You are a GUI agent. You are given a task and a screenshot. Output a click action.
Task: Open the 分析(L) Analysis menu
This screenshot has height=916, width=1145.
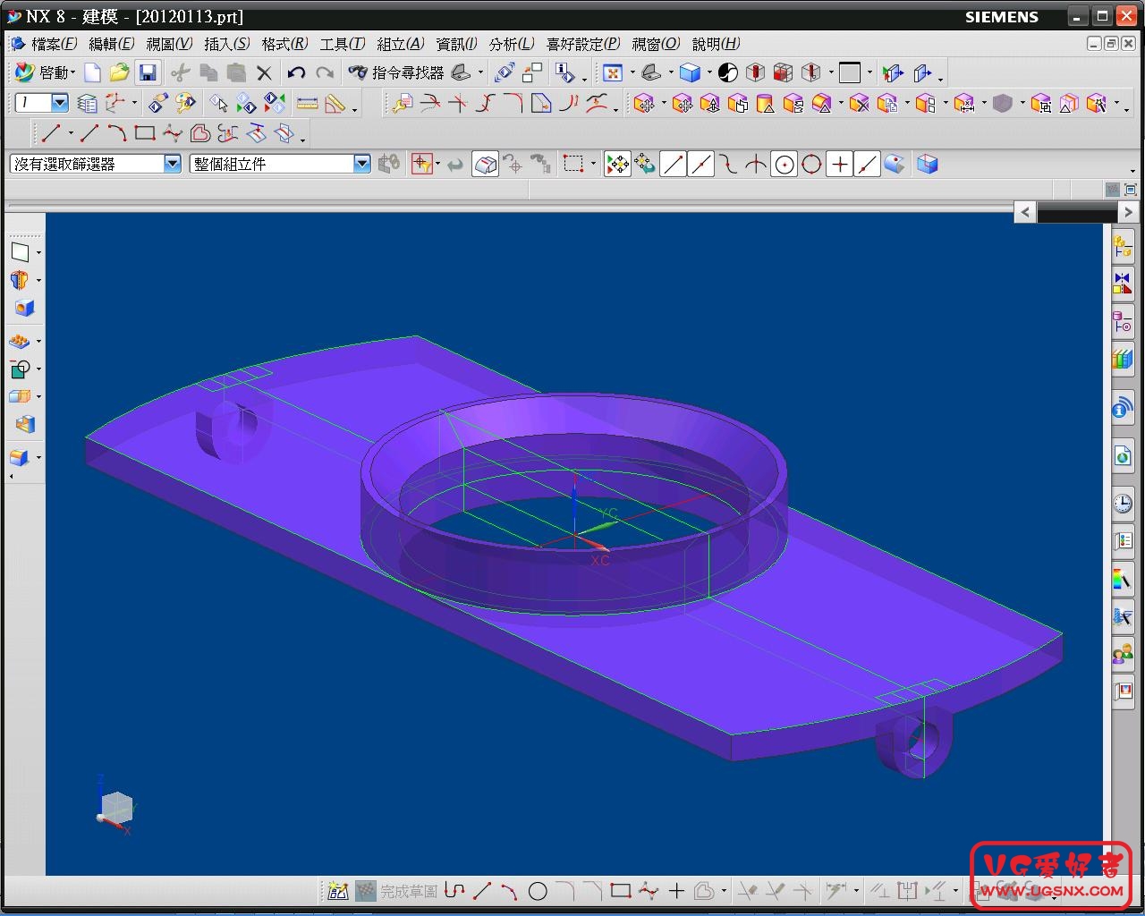[x=512, y=44]
